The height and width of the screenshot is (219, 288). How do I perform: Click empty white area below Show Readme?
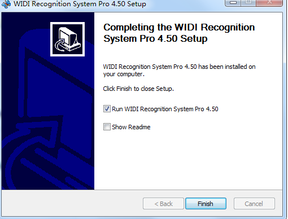coord(188,160)
